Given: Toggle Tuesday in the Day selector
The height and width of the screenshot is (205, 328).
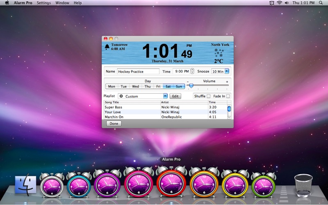Looking at the screenshot, I should click(124, 87).
